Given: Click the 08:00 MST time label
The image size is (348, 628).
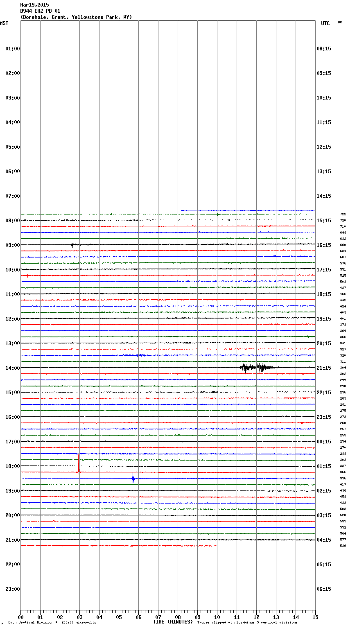Looking at the screenshot, I should pyautogui.click(x=13, y=221).
